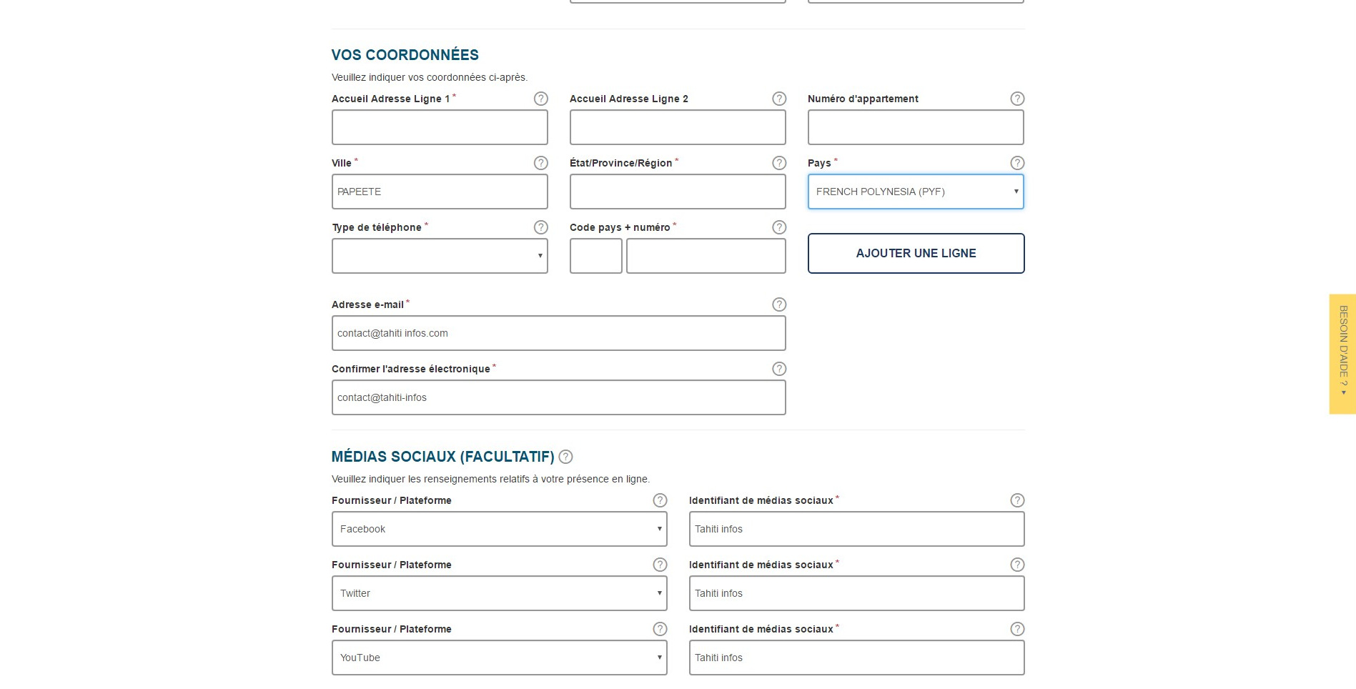1356x689 pixels.
Task: Click the Ville field containing PAPEETE
Action: [439, 192]
